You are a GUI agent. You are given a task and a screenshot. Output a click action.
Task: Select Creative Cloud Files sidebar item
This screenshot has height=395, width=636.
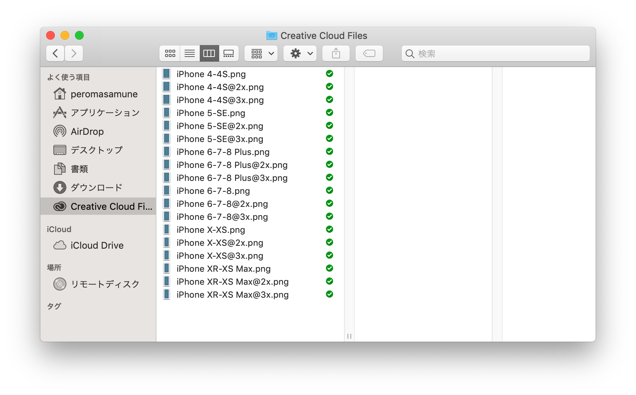(98, 206)
